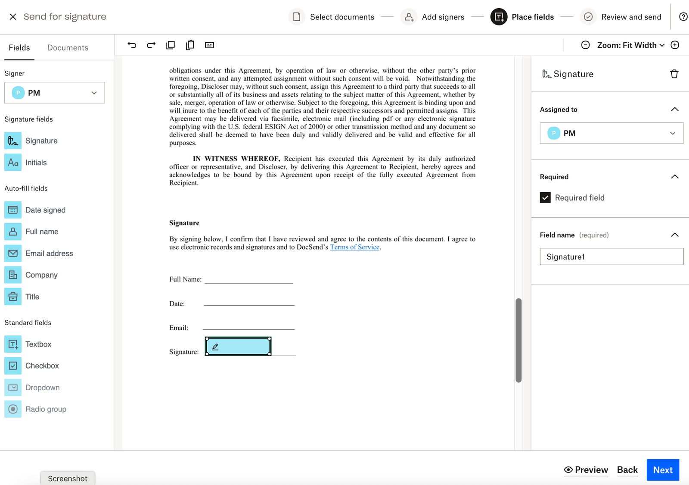
Task: Select the Signature field tool
Action: (41, 141)
